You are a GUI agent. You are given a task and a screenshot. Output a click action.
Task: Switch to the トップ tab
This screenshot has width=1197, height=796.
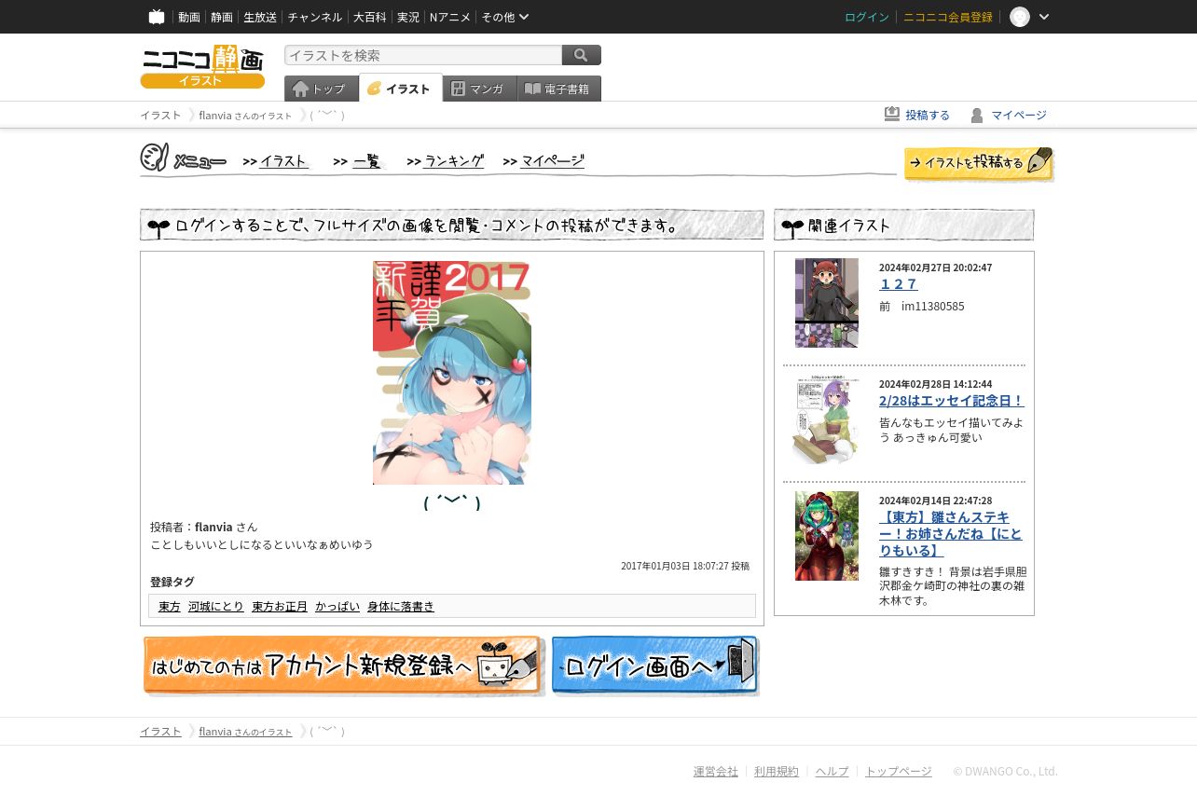[322, 89]
